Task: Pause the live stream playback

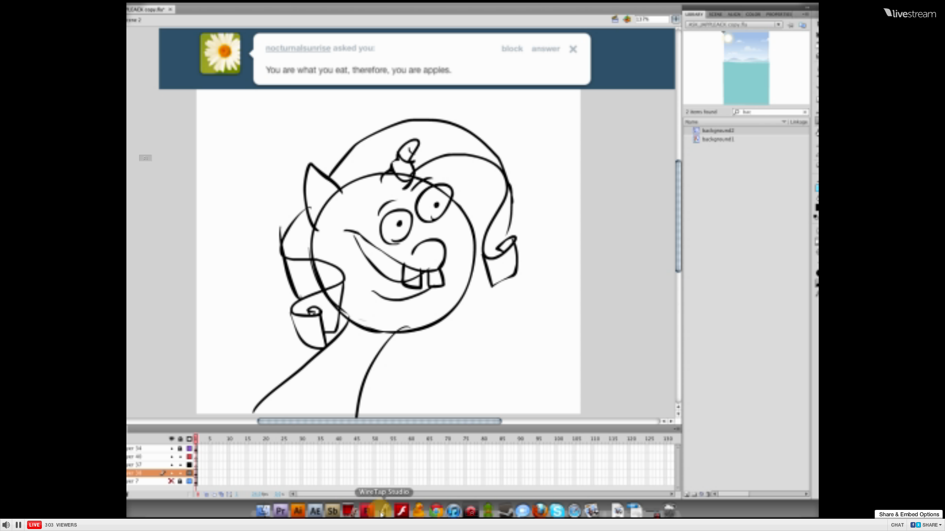Action: [19, 525]
